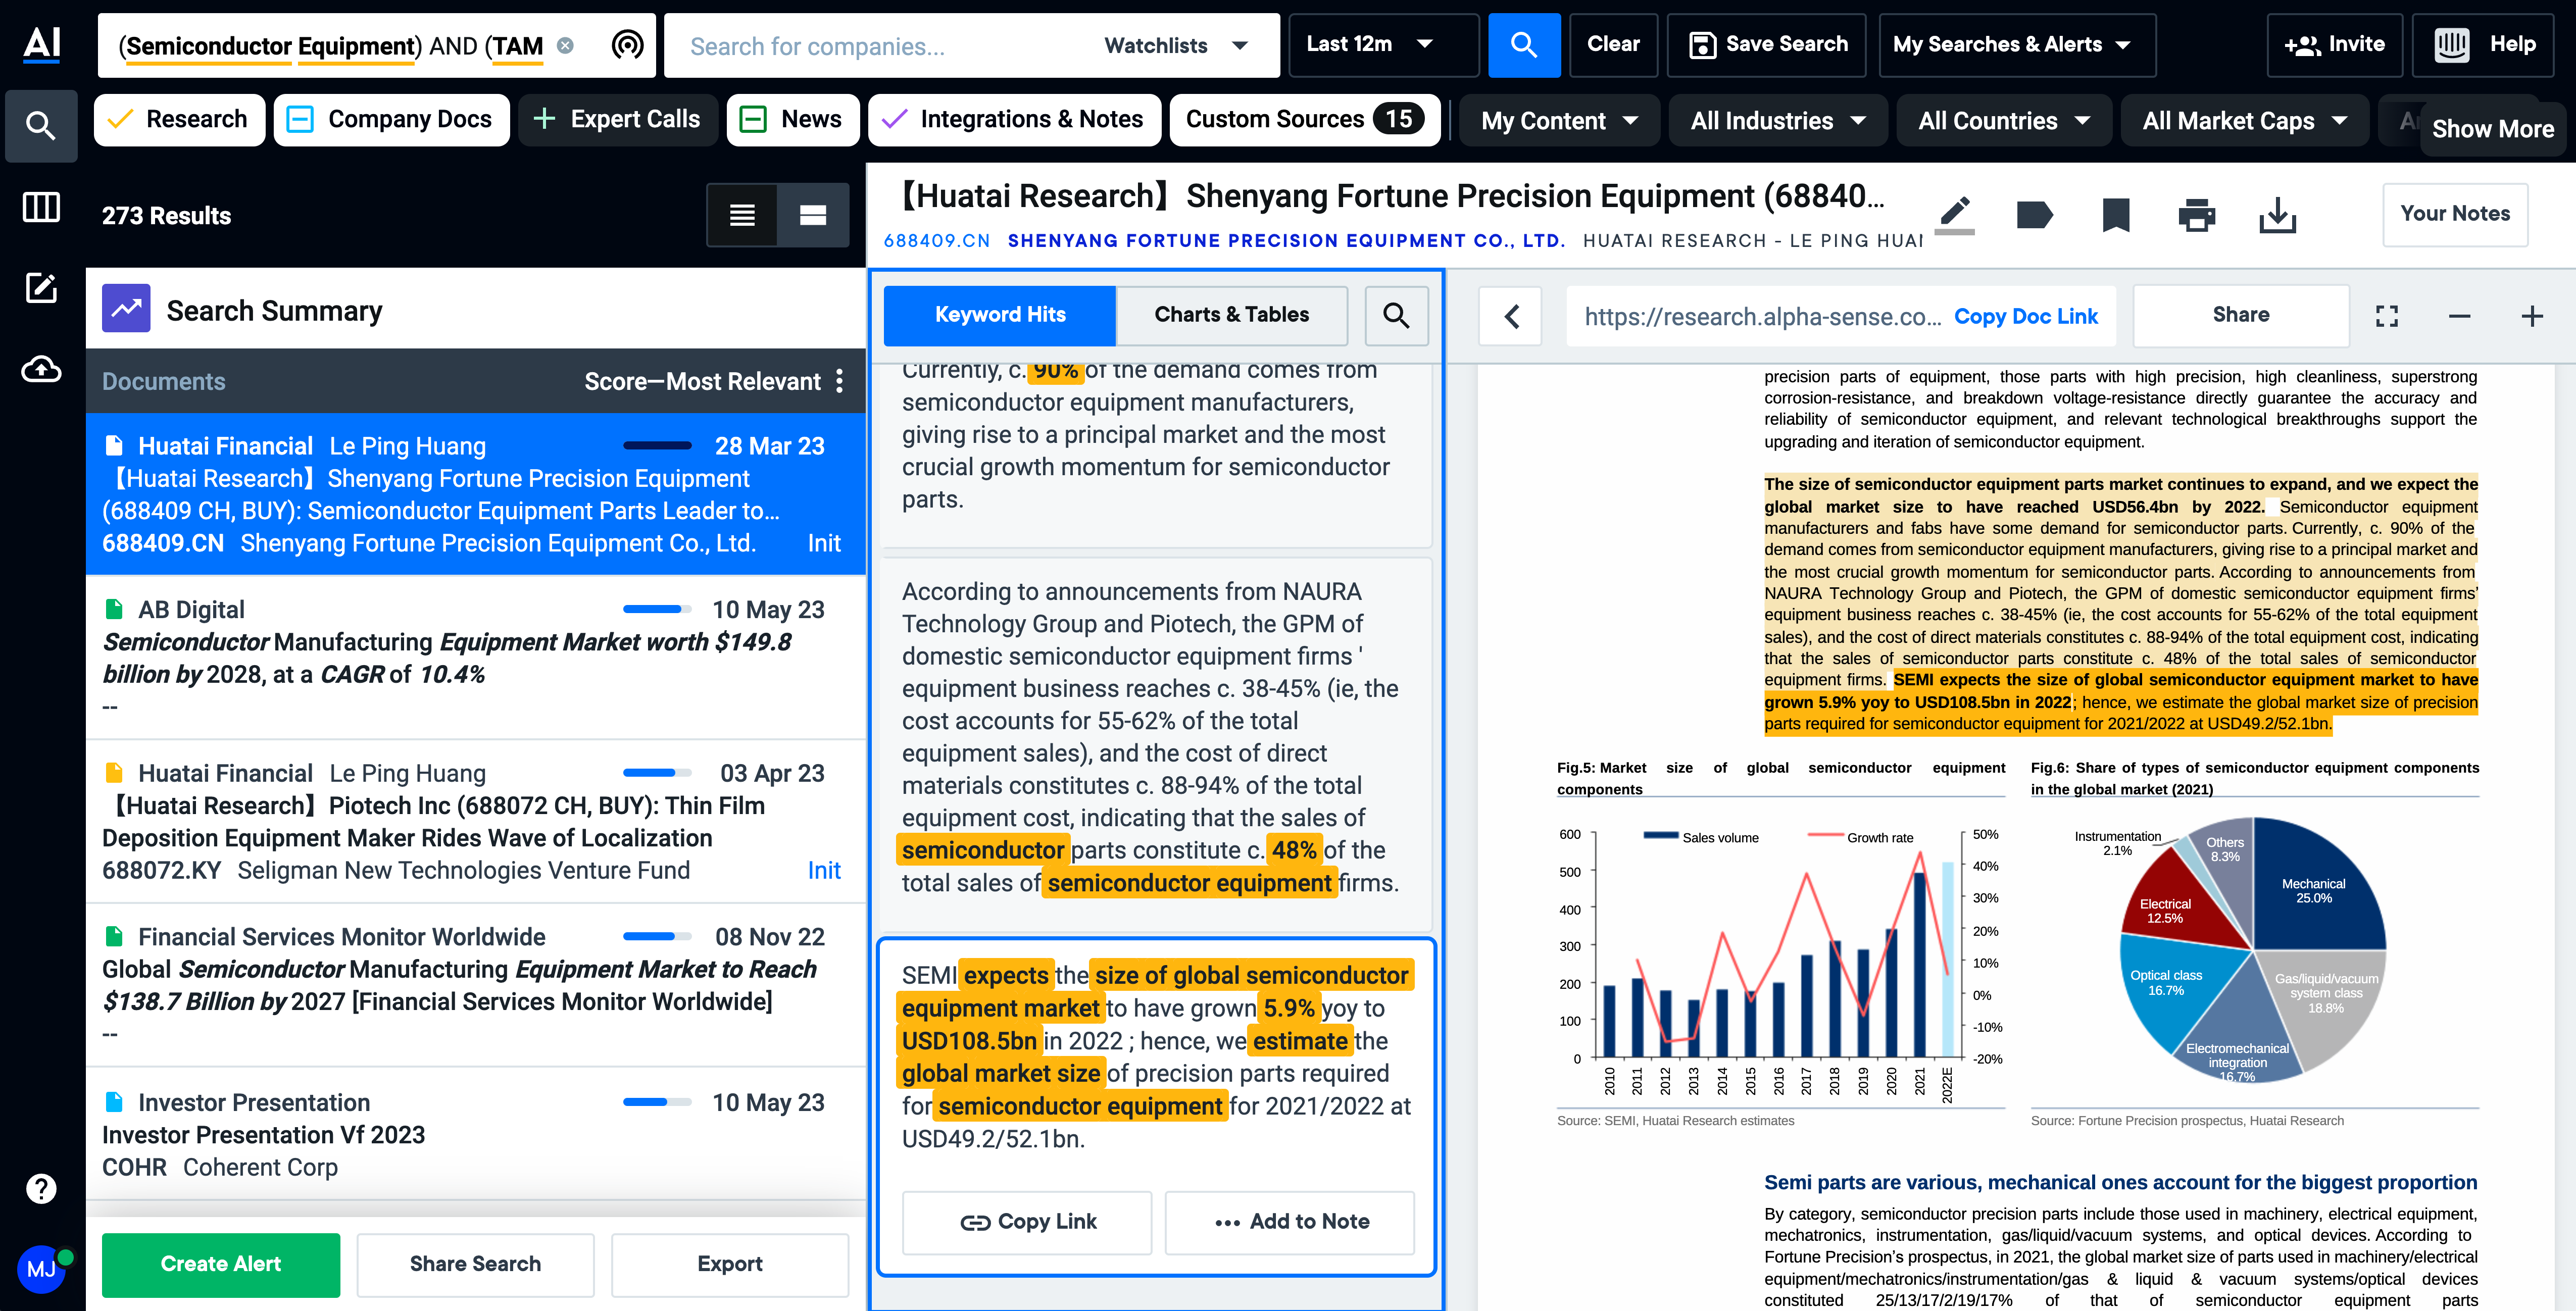This screenshot has width=2576, height=1311.
Task: Open the help question mark icon
Action: point(41,1189)
